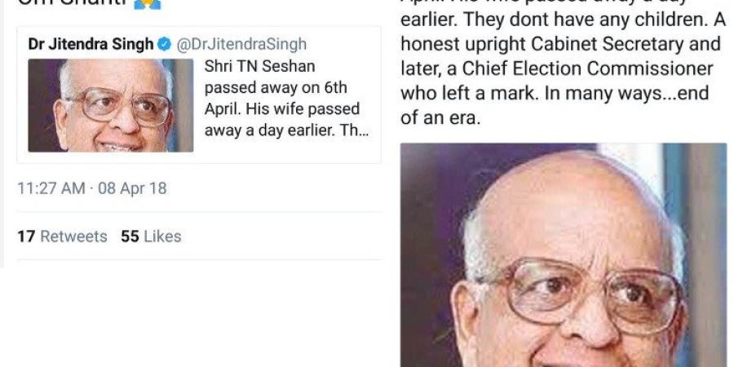The height and width of the screenshot is (367, 734).
Task: Click quoted text 'Shri TN Seshan passed away'
Action: point(276,77)
